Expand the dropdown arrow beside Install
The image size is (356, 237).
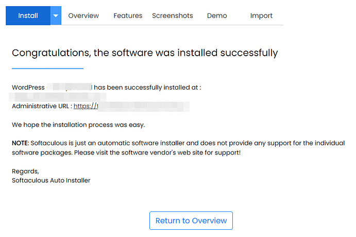pyautogui.click(x=56, y=15)
